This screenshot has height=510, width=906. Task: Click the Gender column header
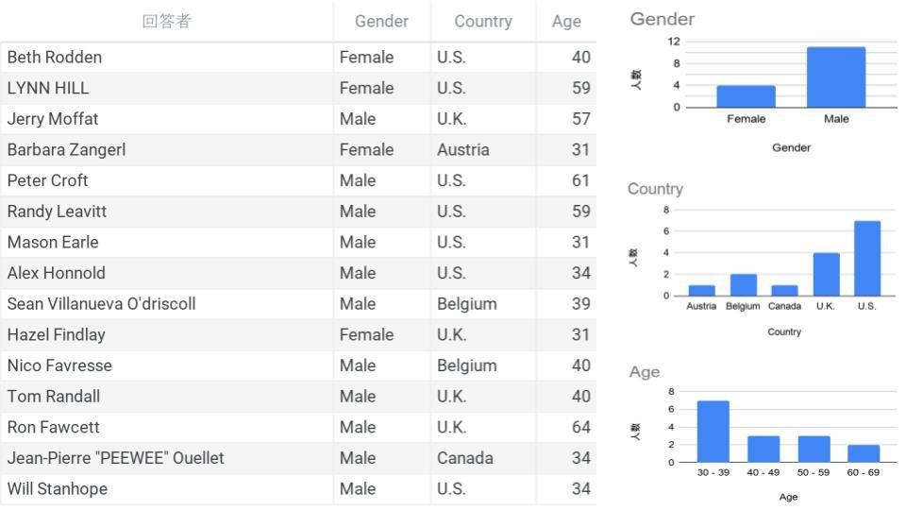click(x=381, y=21)
